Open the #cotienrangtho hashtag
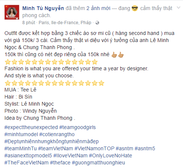Screen dimensions: 183x167 (x=57, y=134)
